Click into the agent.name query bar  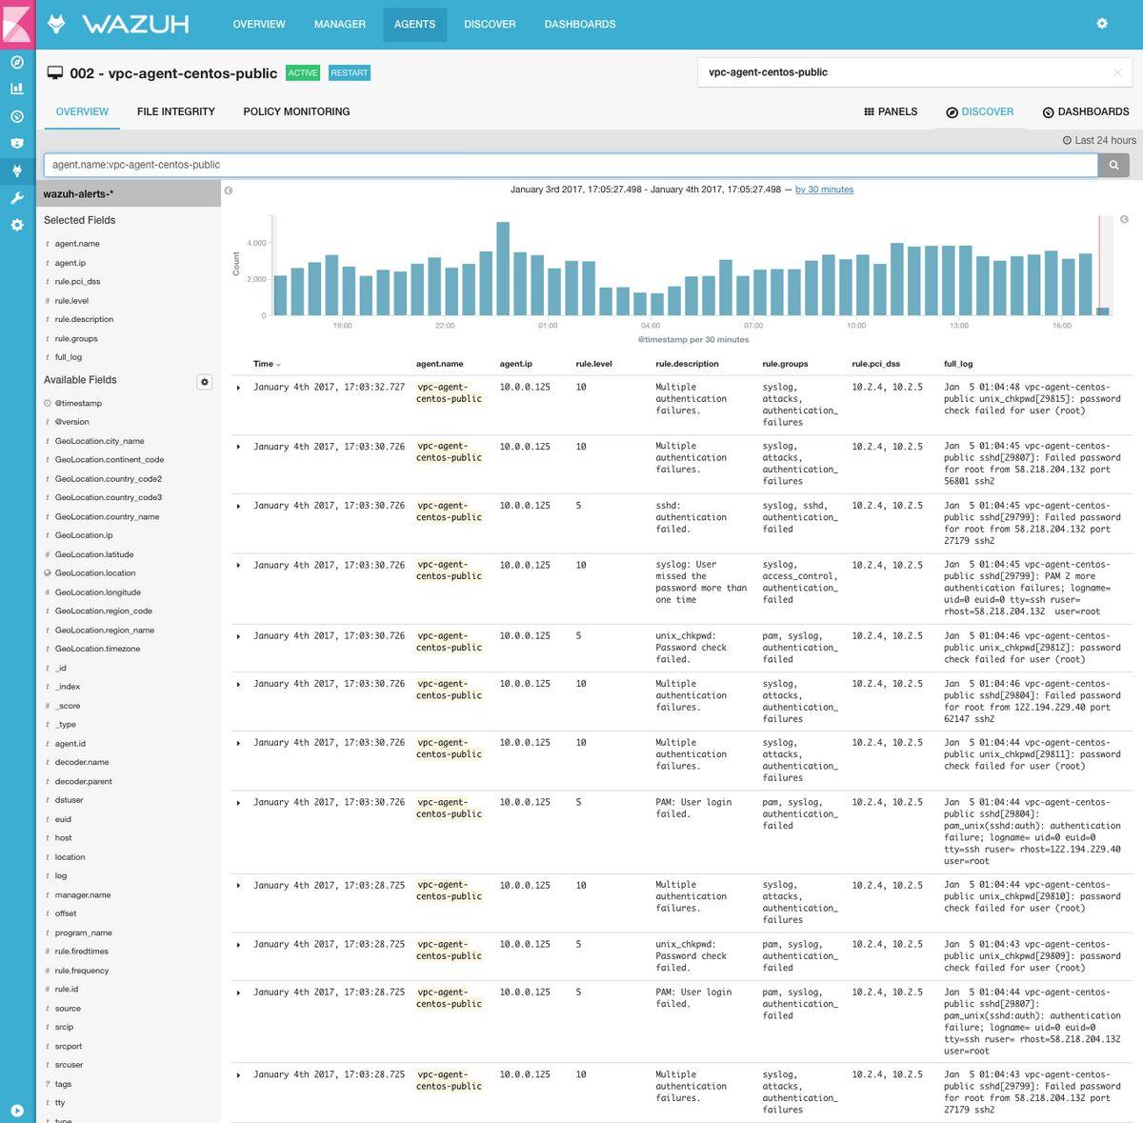[571, 165]
